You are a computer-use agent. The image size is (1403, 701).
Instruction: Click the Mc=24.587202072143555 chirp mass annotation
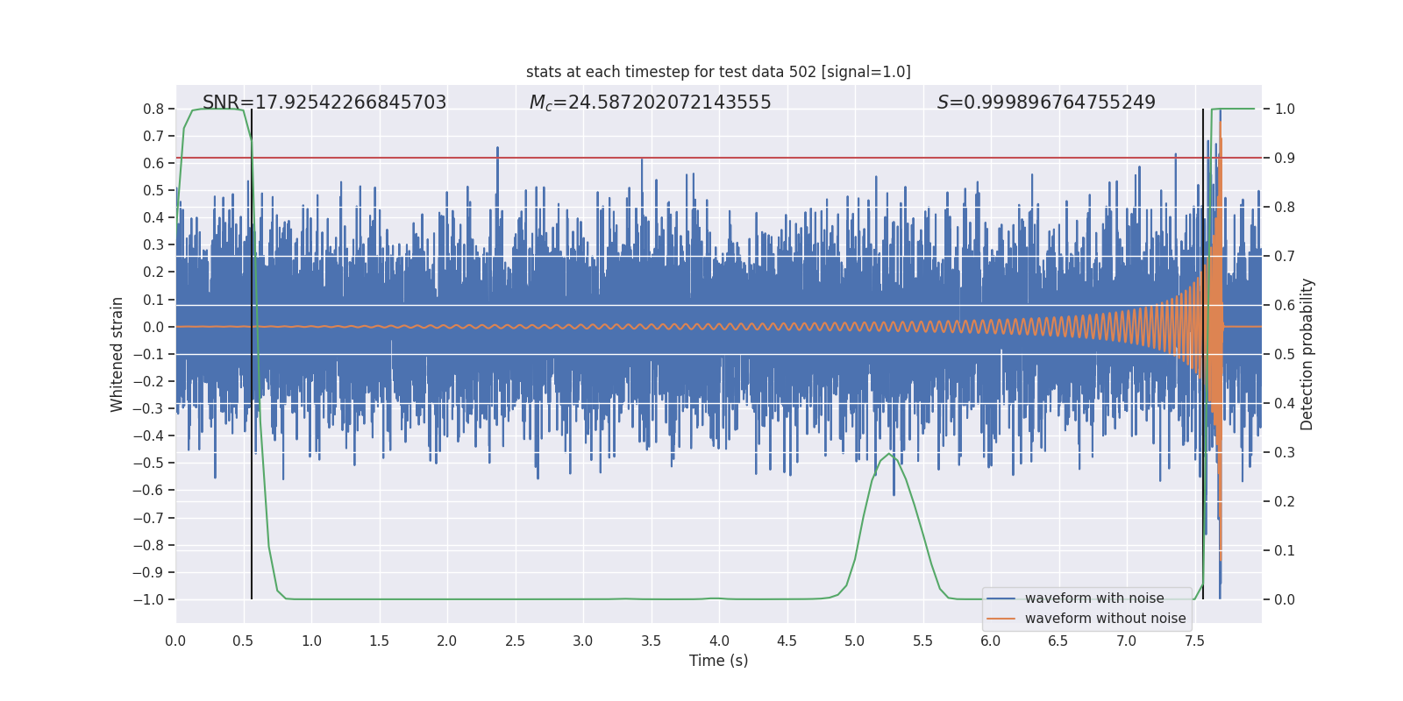pyautogui.click(x=650, y=103)
